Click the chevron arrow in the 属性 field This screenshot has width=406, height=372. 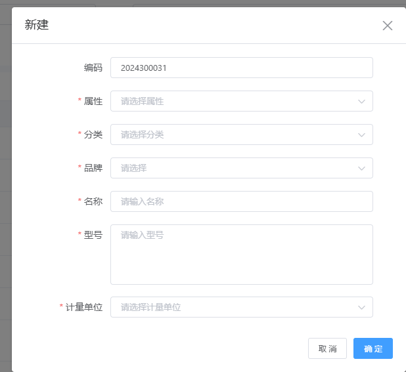pyautogui.click(x=361, y=101)
